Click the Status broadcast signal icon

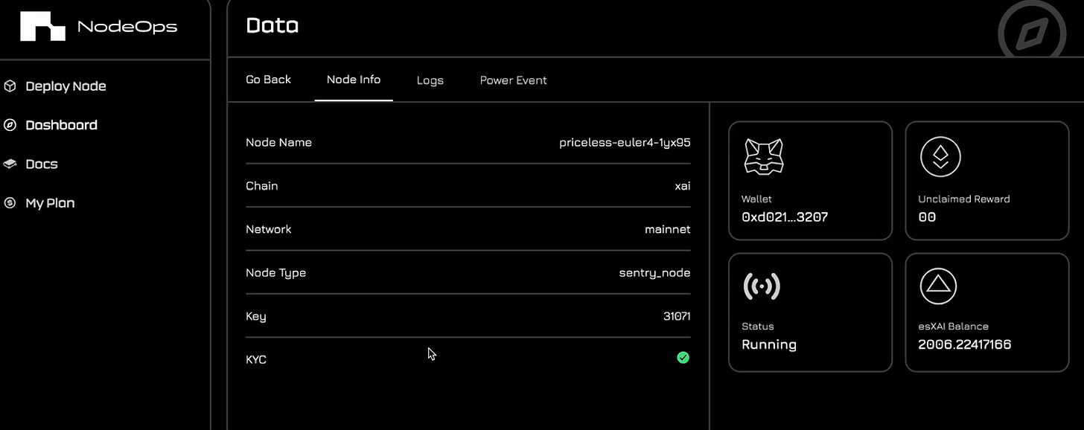tap(762, 286)
